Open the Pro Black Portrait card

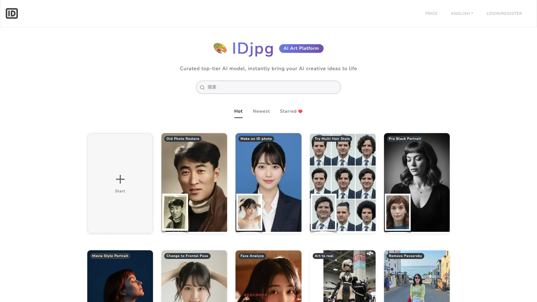(x=417, y=183)
